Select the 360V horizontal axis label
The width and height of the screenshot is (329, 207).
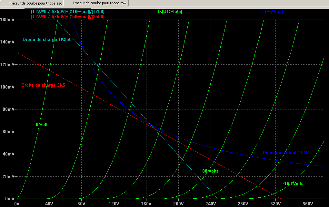click(x=308, y=204)
